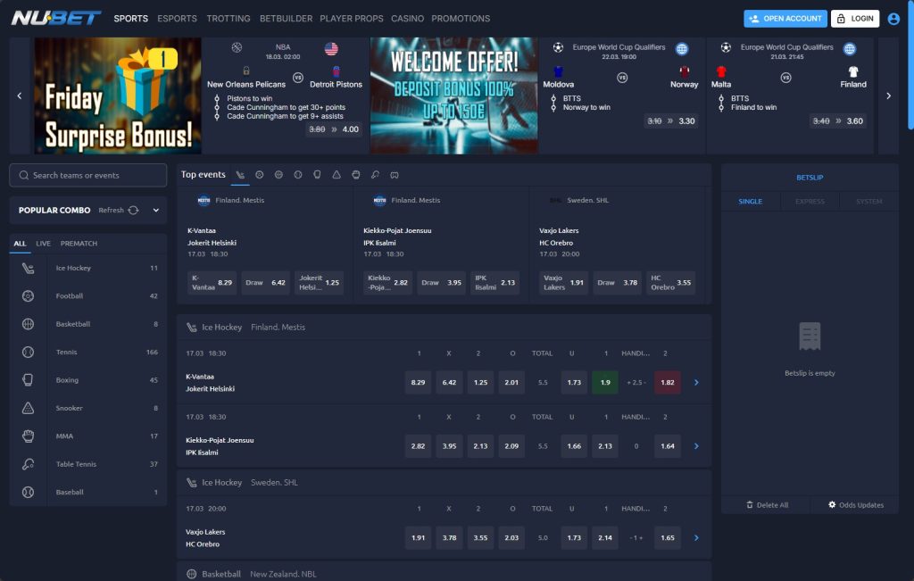Viewport: 914px width, 581px height.
Task: Expand more markets for Vaxjo Lakers vs HC Orebro
Action: coord(696,537)
